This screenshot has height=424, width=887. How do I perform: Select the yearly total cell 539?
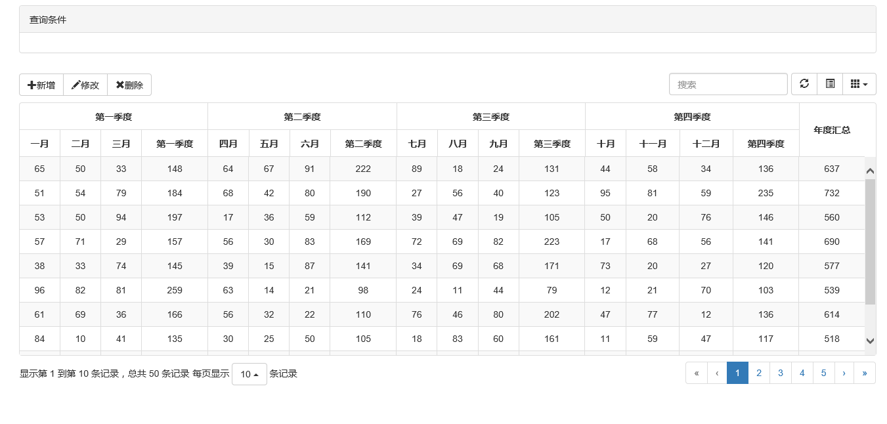[x=832, y=290]
